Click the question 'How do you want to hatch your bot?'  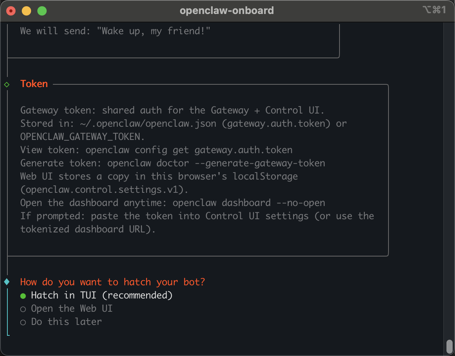[x=112, y=282]
